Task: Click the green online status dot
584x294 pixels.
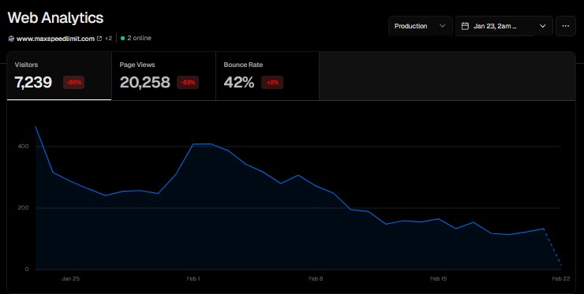Action: click(x=122, y=38)
